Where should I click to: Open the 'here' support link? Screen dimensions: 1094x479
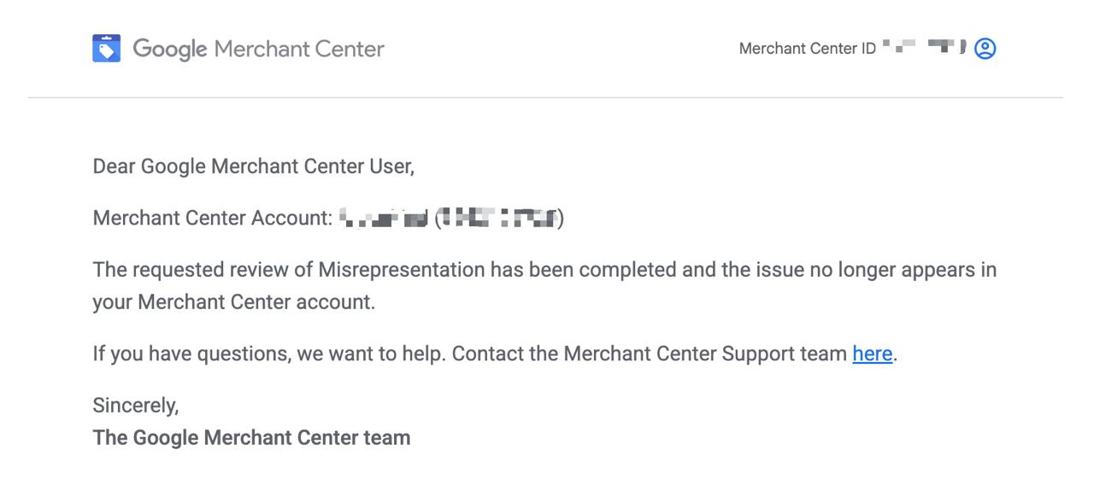coord(872,353)
